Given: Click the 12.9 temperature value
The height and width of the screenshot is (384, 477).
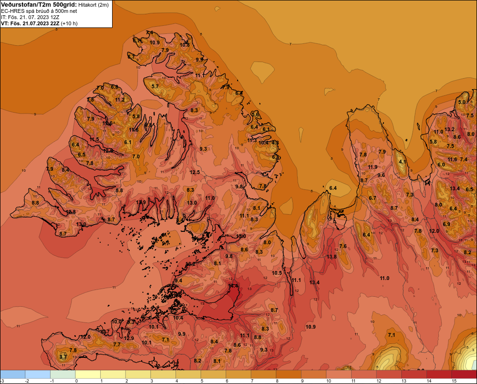Looking at the screenshot, I should [129, 338].
